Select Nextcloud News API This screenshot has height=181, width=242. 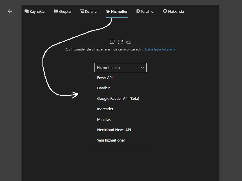tap(120, 130)
